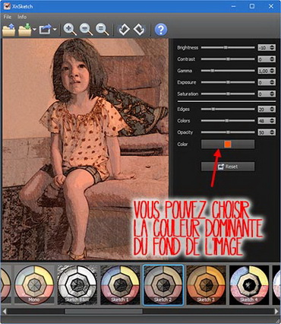
Task: Select the Sketch 3 preset thumbnail
Action: coord(206,285)
